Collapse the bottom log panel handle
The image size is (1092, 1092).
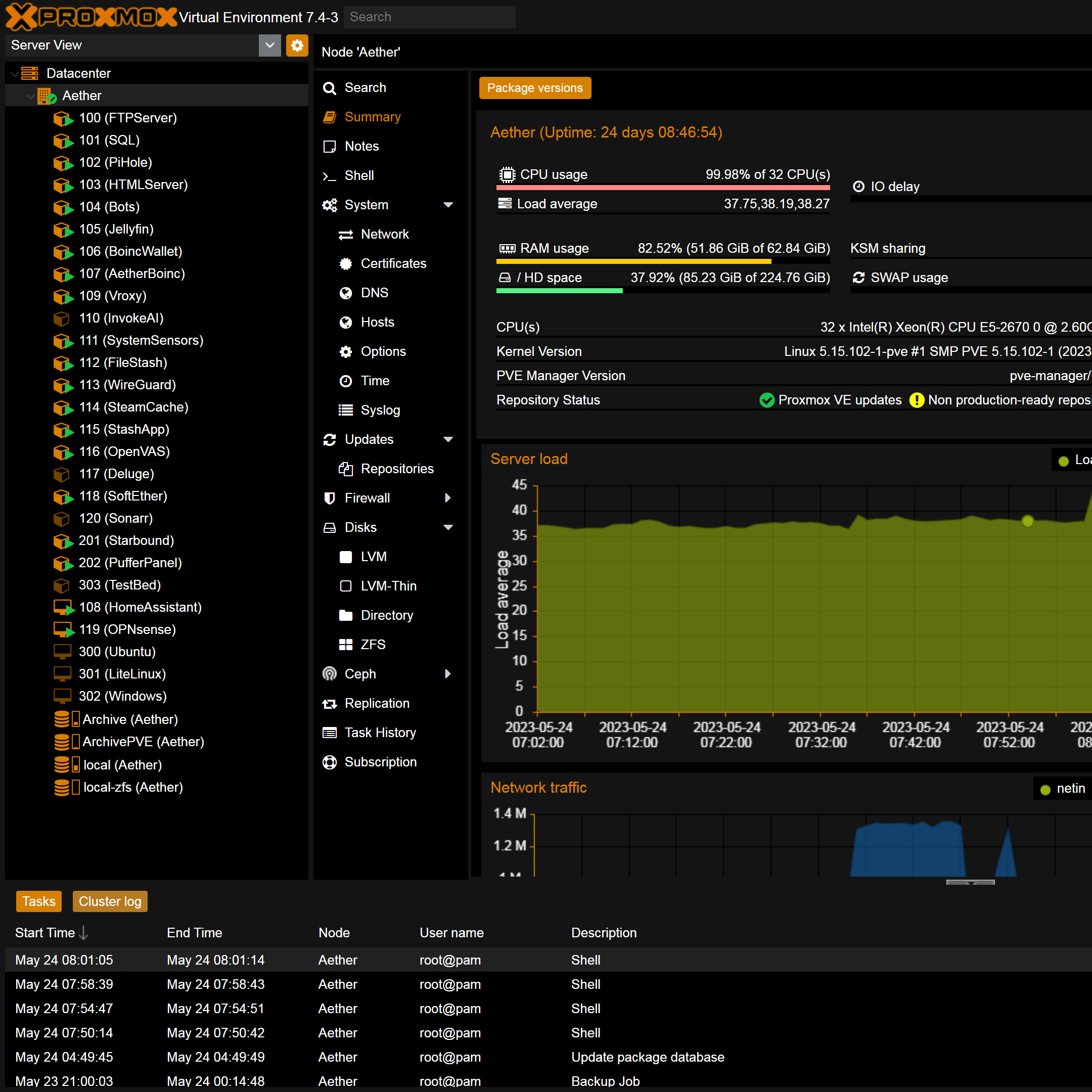pos(971,882)
